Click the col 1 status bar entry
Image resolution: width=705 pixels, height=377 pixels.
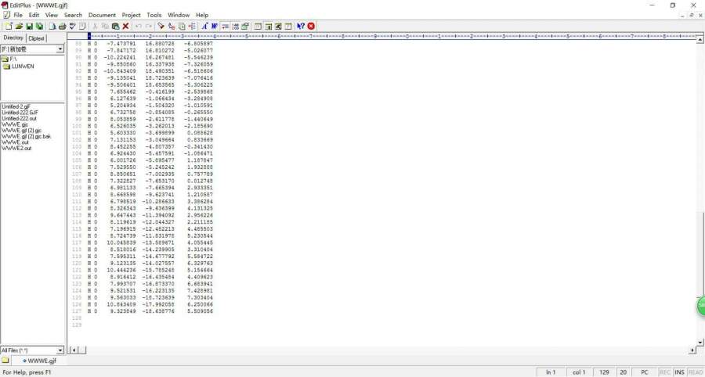579,372
